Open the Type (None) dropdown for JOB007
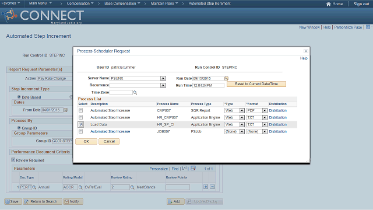 point(242,132)
